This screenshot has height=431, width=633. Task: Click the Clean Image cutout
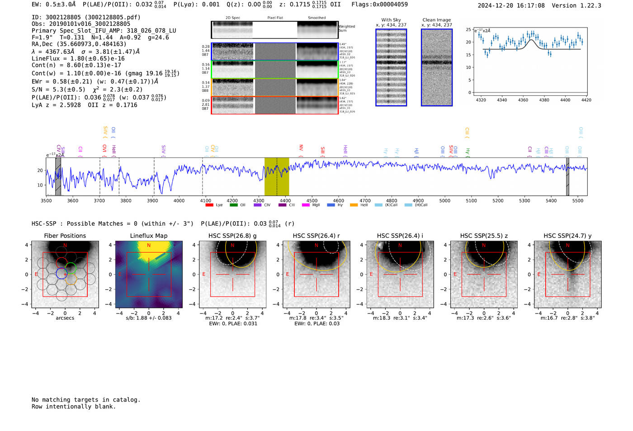(437, 67)
